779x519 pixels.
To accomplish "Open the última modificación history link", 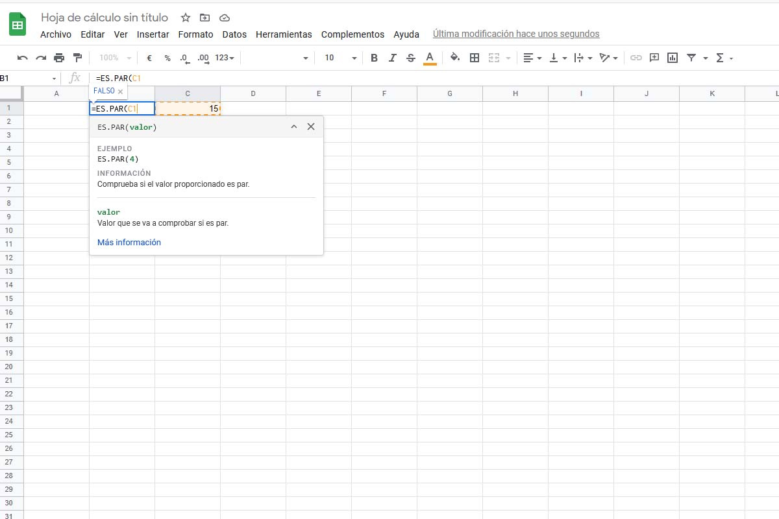I will (x=516, y=34).
